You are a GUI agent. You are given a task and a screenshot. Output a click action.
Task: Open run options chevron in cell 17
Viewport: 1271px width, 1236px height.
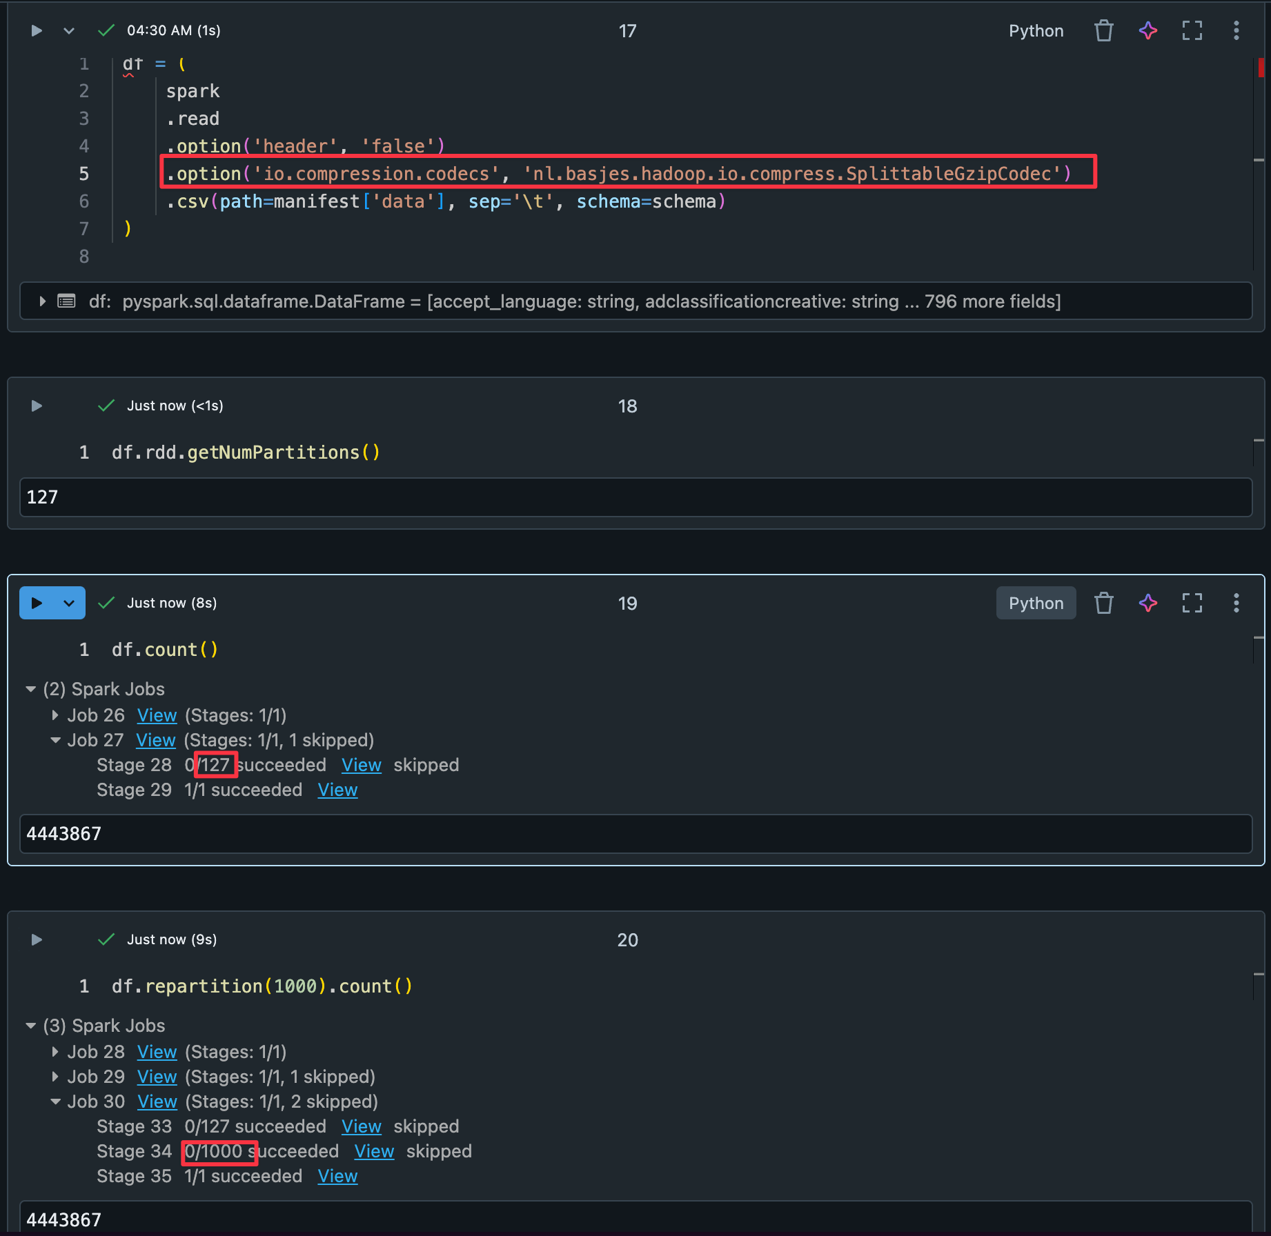click(x=68, y=30)
